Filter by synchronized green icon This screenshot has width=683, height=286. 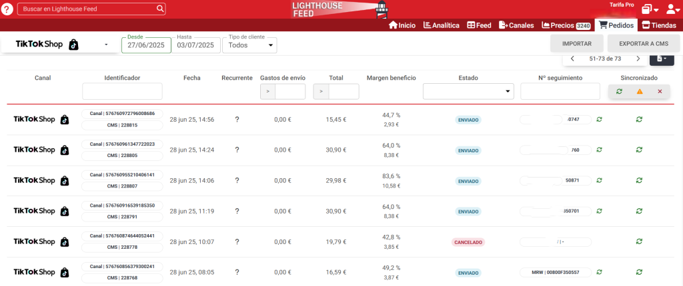click(619, 91)
